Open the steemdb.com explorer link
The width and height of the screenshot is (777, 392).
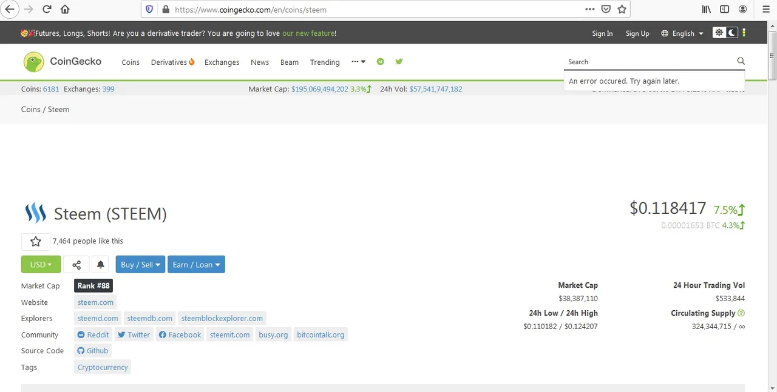149,319
